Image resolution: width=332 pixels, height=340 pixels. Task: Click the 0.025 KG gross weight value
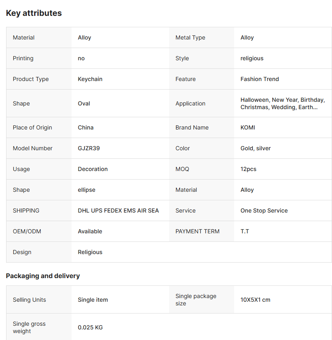point(90,327)
